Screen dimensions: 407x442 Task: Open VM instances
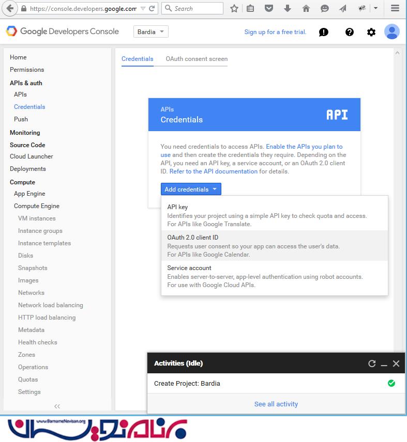tap(37, 218)
